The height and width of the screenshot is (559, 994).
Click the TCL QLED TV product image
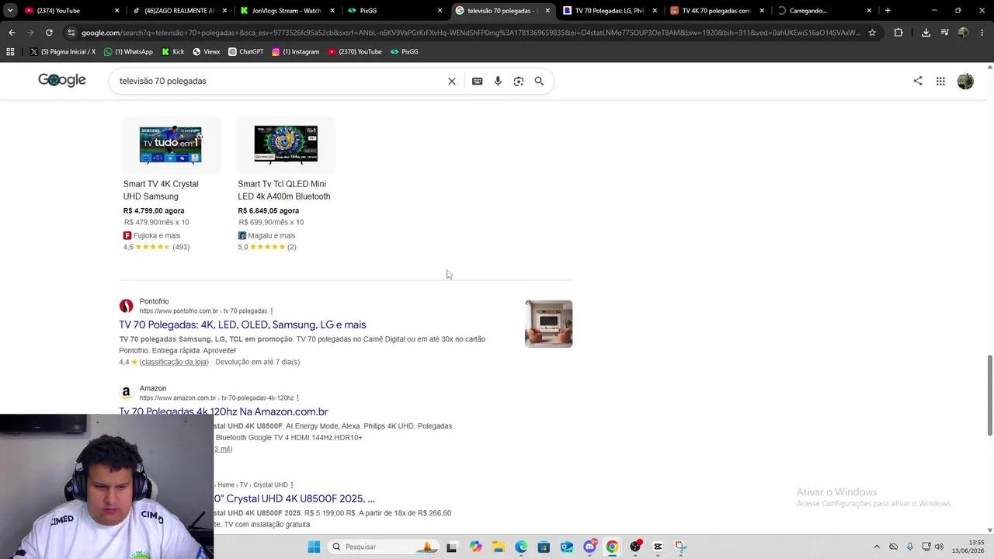coord(286,144)
